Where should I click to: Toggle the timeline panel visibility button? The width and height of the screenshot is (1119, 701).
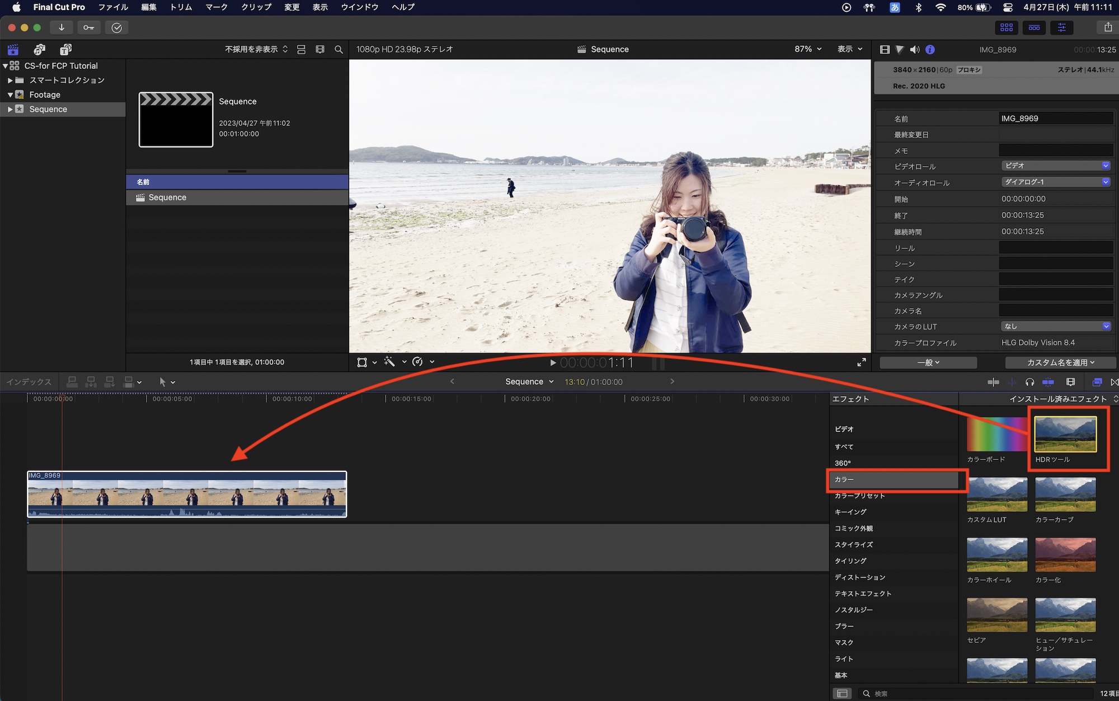[1034, 27]
